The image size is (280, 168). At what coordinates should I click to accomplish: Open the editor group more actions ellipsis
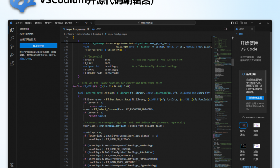229,29
